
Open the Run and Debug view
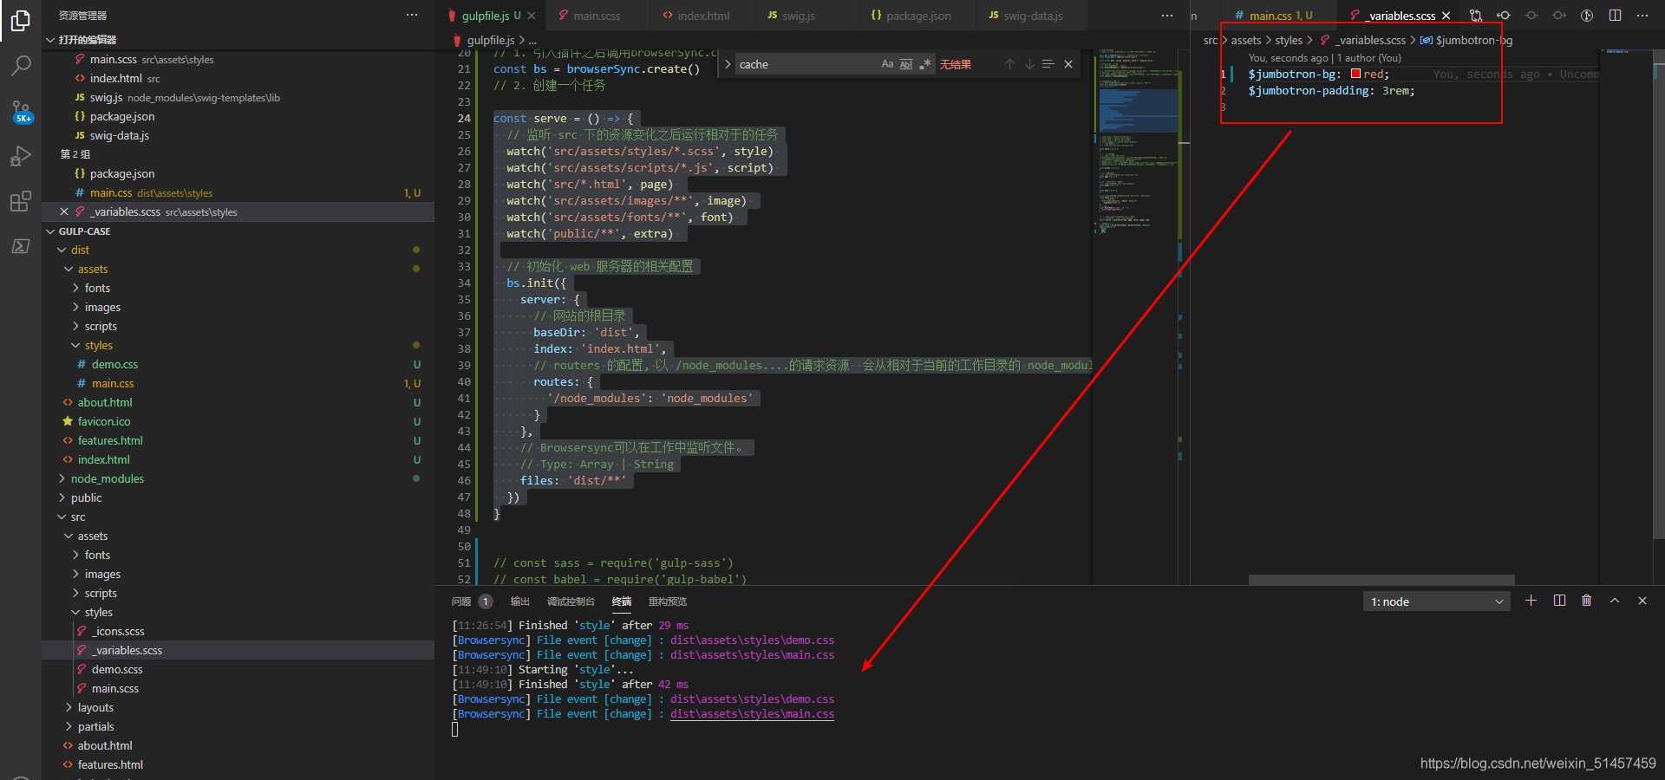click(21, 156)
